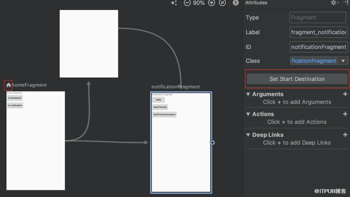Click the ID field notificationFragment
Viewport: 350px width, 197px height.
pos(319,47)
